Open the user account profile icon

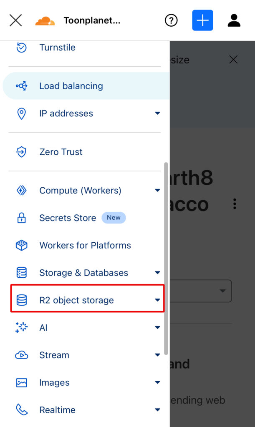click(234, 20)
